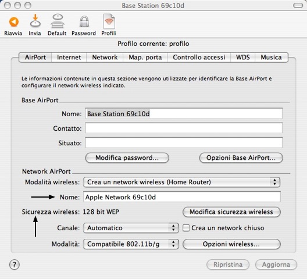Open the Compatibile 802.11b/g mode dropdown

131,244
